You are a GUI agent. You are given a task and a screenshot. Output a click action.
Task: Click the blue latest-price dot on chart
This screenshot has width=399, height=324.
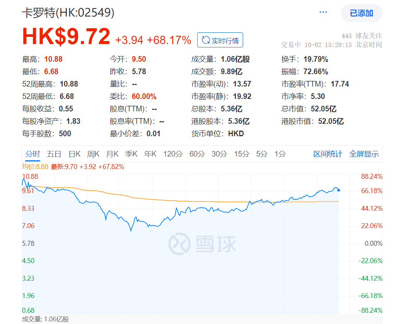tap(339, 190)
